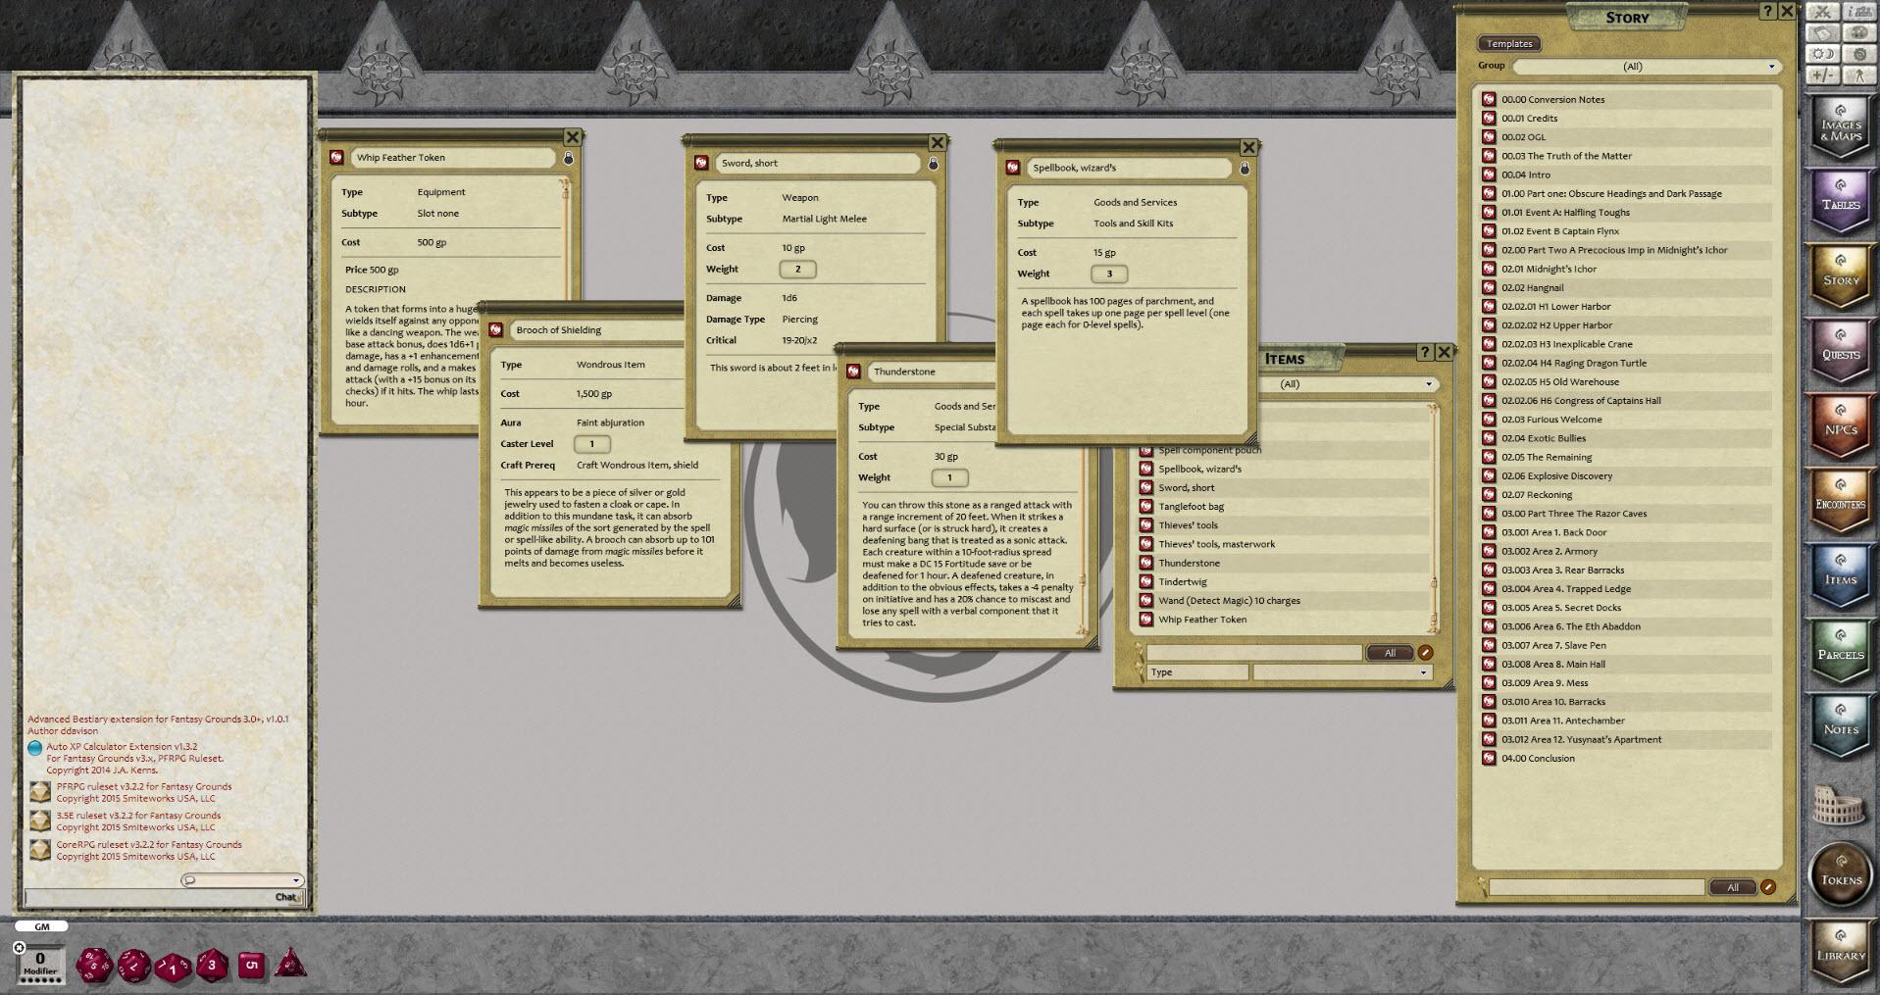The image size is (1880, 995).
Task: Open the Type filter dropdown in Items window
Action: (1340, 672)
